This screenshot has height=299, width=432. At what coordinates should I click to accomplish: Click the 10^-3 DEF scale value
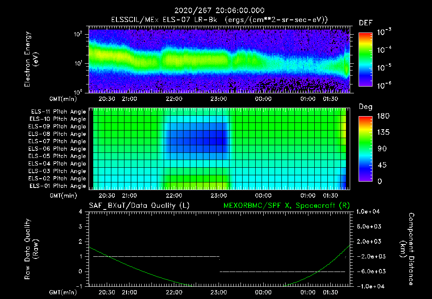pyautogui.click(x=384, y=32)
